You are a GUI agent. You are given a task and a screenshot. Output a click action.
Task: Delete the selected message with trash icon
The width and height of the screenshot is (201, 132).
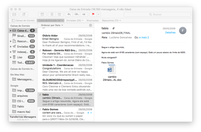click(x=52, y=14)
